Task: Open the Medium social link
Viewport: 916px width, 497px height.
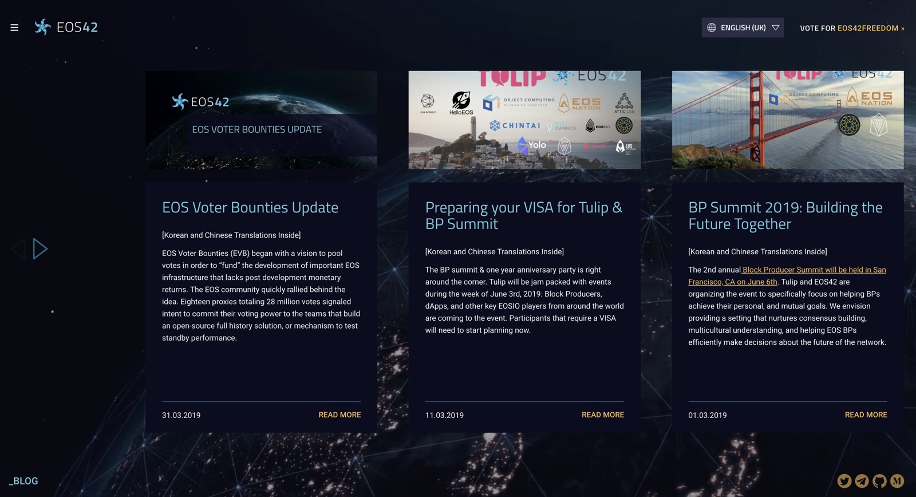Action: click(897, 481)
